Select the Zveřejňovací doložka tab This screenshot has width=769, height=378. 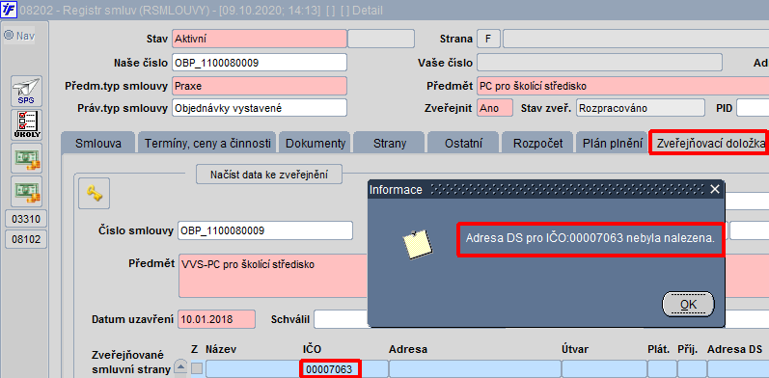click(710, 144)
